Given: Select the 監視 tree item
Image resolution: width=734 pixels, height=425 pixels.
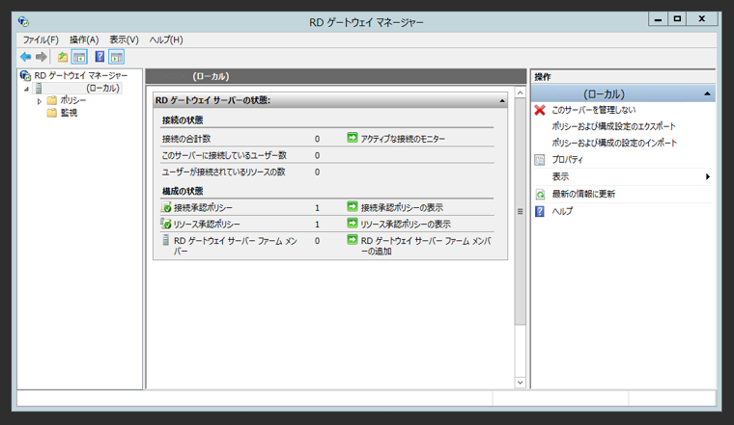Looking at the screenshot, I should coord(69,113).
